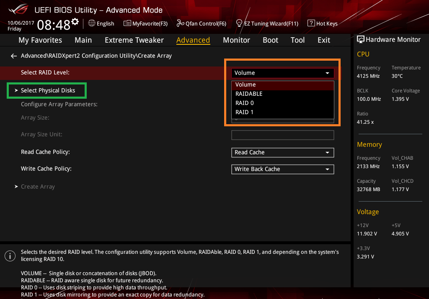This screenshot has height=299, width=429.
Task: Click the ROG logo icon
Action: (18, 9)
